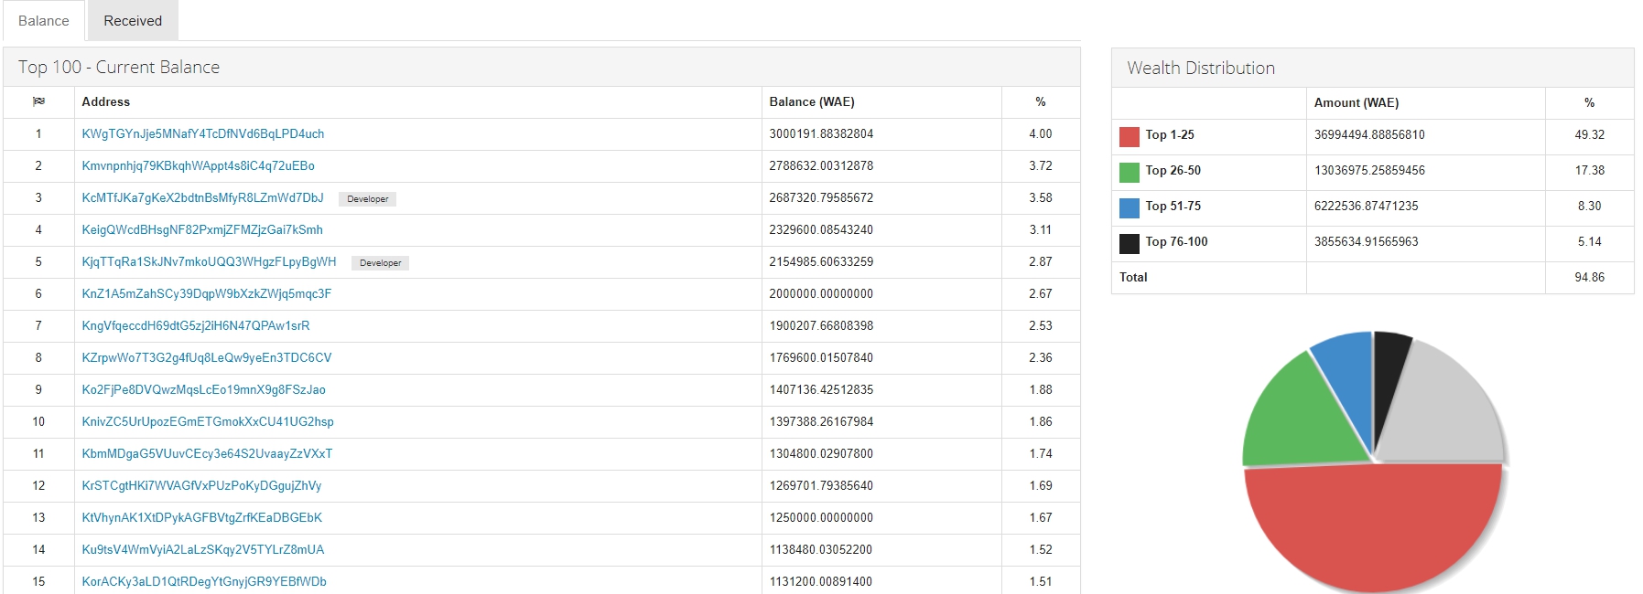Click the red Top 1-25 color swatch
The image size is (1643, 594).
(x=1130, y=136)
